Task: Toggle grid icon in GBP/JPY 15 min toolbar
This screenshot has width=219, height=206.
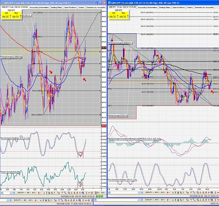Action: tap(178, 193)
